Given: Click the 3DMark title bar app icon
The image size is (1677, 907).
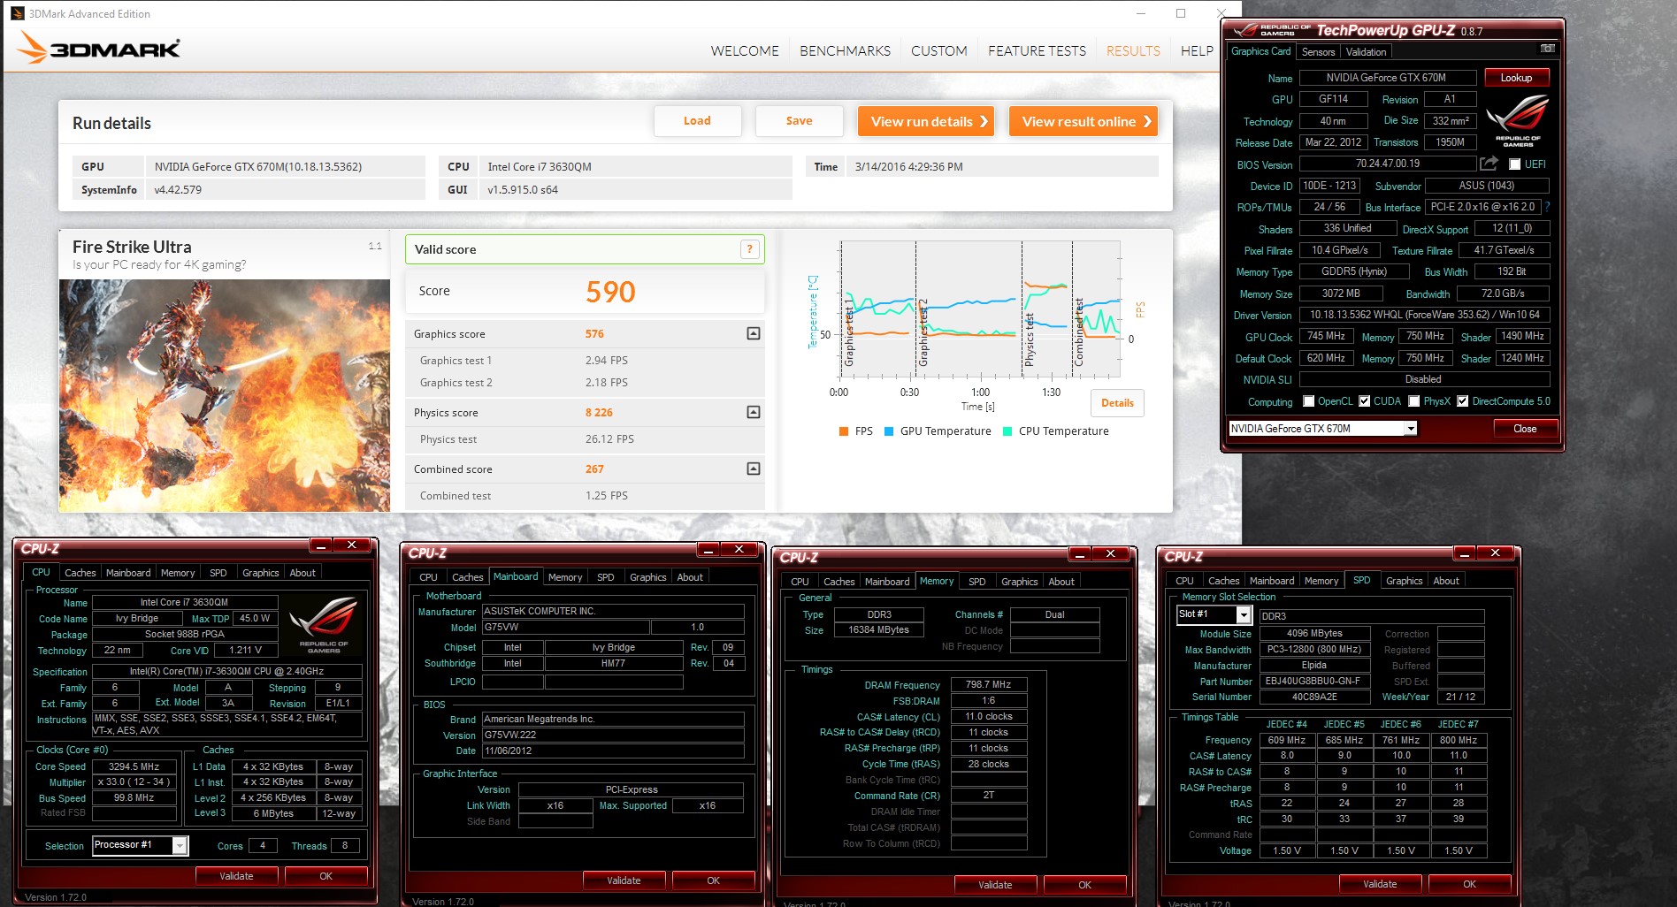Looking at the screenshot, I should [18, 13].
